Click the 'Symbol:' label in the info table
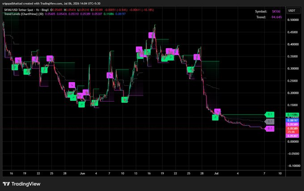Viewport: 304px width, 191px height. (261, 12)
